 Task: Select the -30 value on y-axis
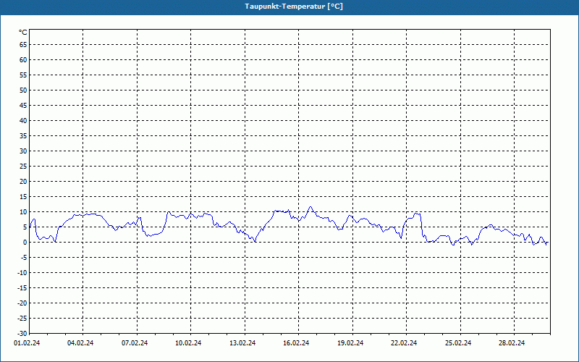22,334
